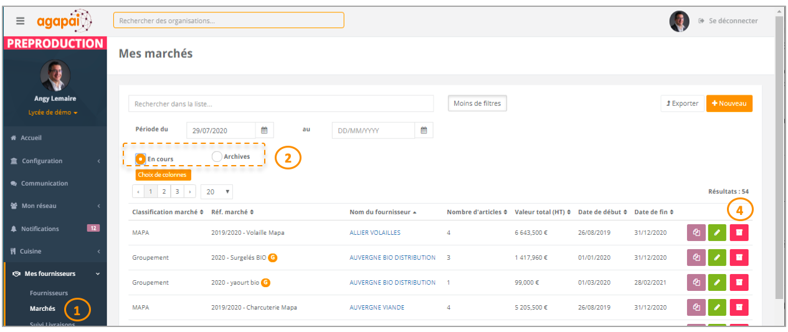Click the agapai logo
The width and height of the screenshot is (788, 332).
coord(64,21)
